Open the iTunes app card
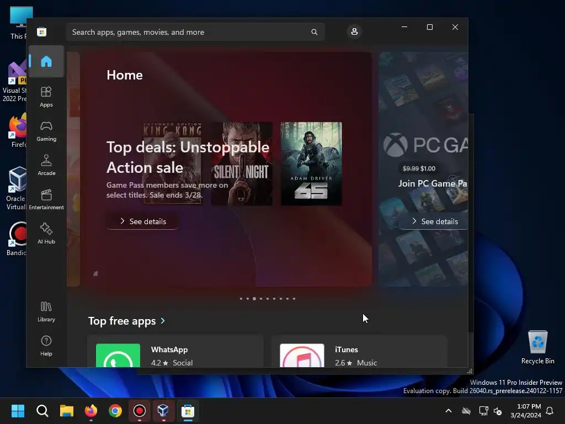Image resolution: width=565 pixels, height=424 pixels. click(x=359, y=352)
